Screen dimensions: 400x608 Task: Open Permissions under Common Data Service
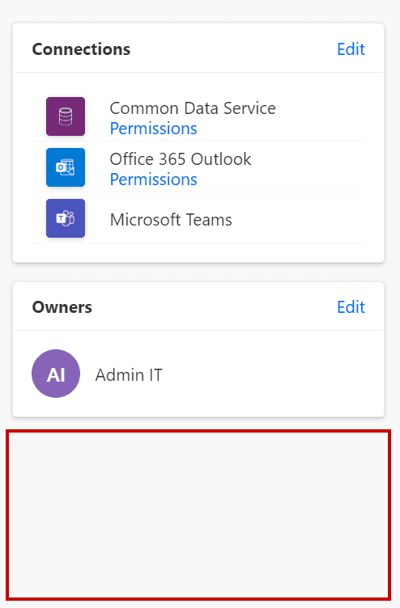tap(153, 129)
